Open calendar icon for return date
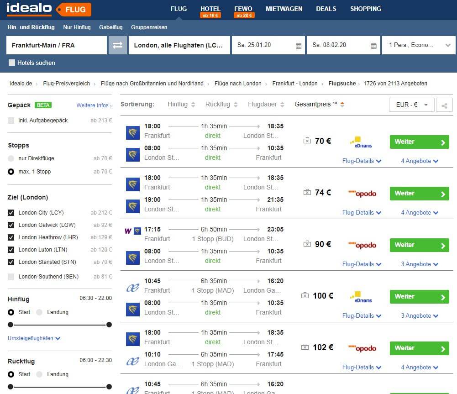The image size is (457, 394). click(x=373, y=46)
